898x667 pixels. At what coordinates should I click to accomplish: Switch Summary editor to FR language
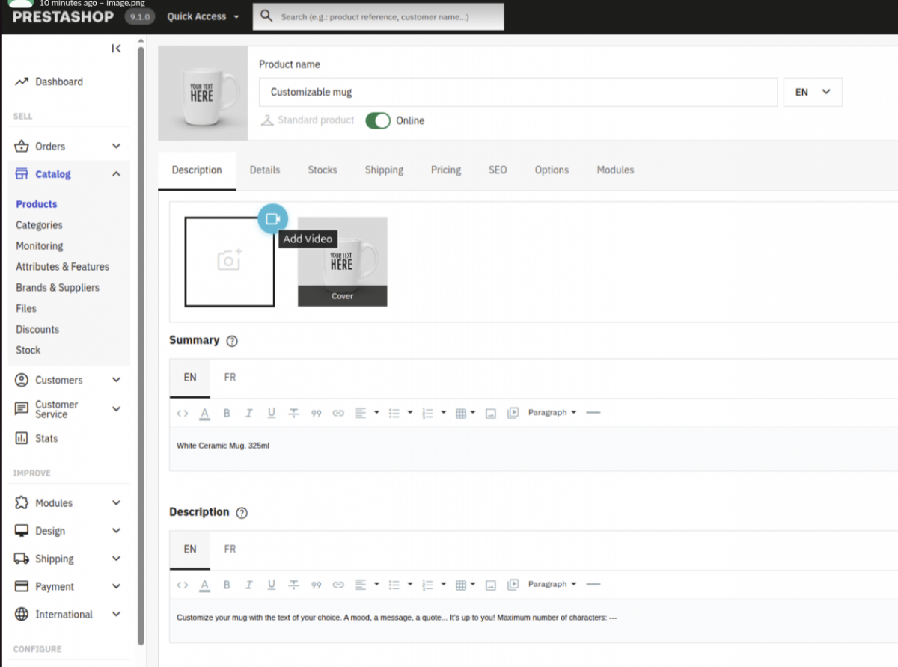(x=230, y=378)
